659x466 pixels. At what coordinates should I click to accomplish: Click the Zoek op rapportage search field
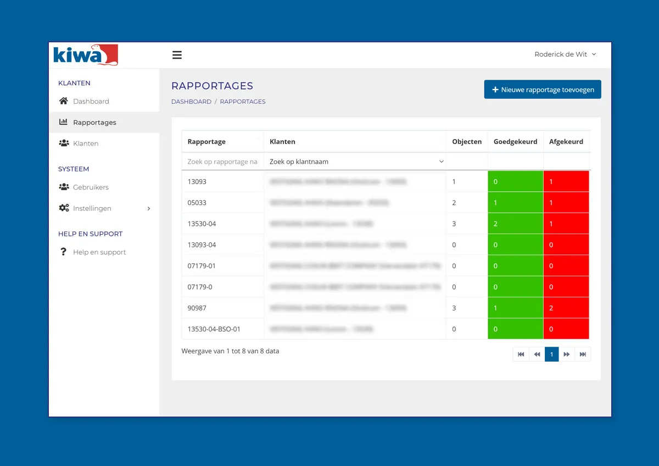pyautogui.click(x=222, y=161)
